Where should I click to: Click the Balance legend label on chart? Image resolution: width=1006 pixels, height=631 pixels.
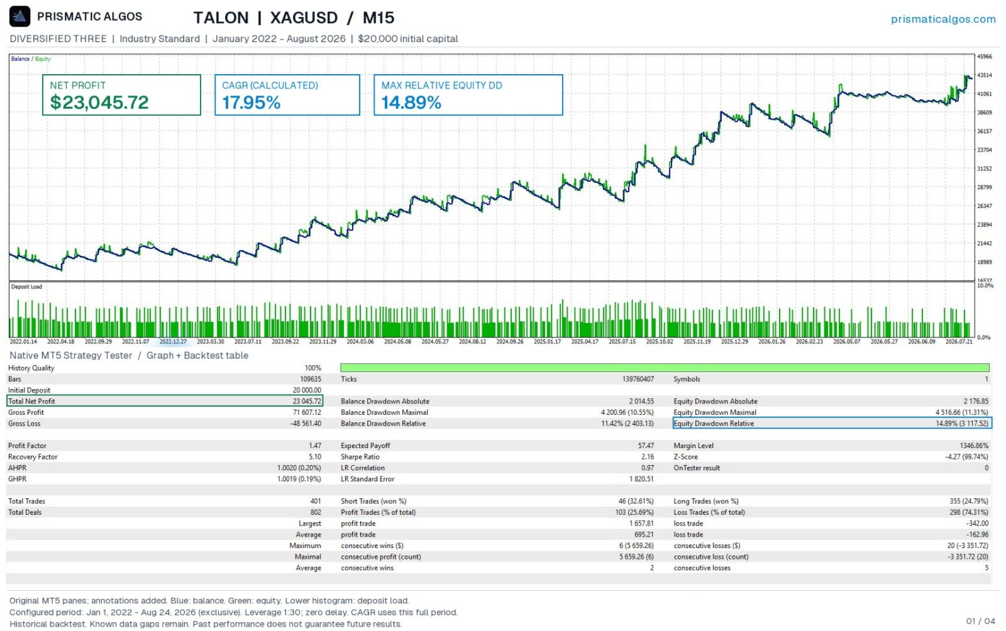coord(20,59)
